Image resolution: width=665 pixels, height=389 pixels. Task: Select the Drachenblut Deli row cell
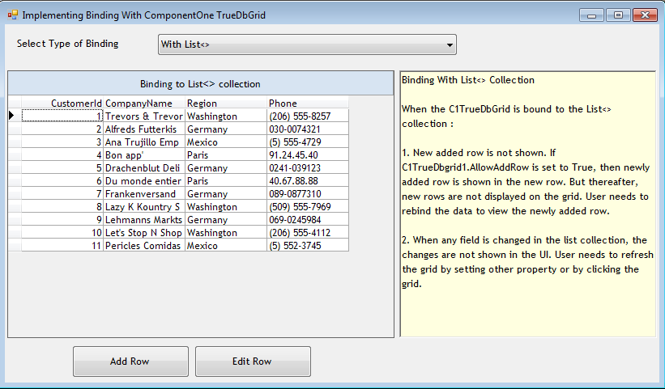coord(143,168)
